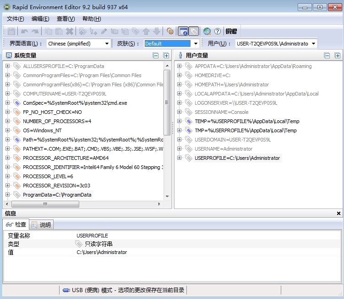
Task: Click the check for updates globe icon
Action: click(207, 31)
